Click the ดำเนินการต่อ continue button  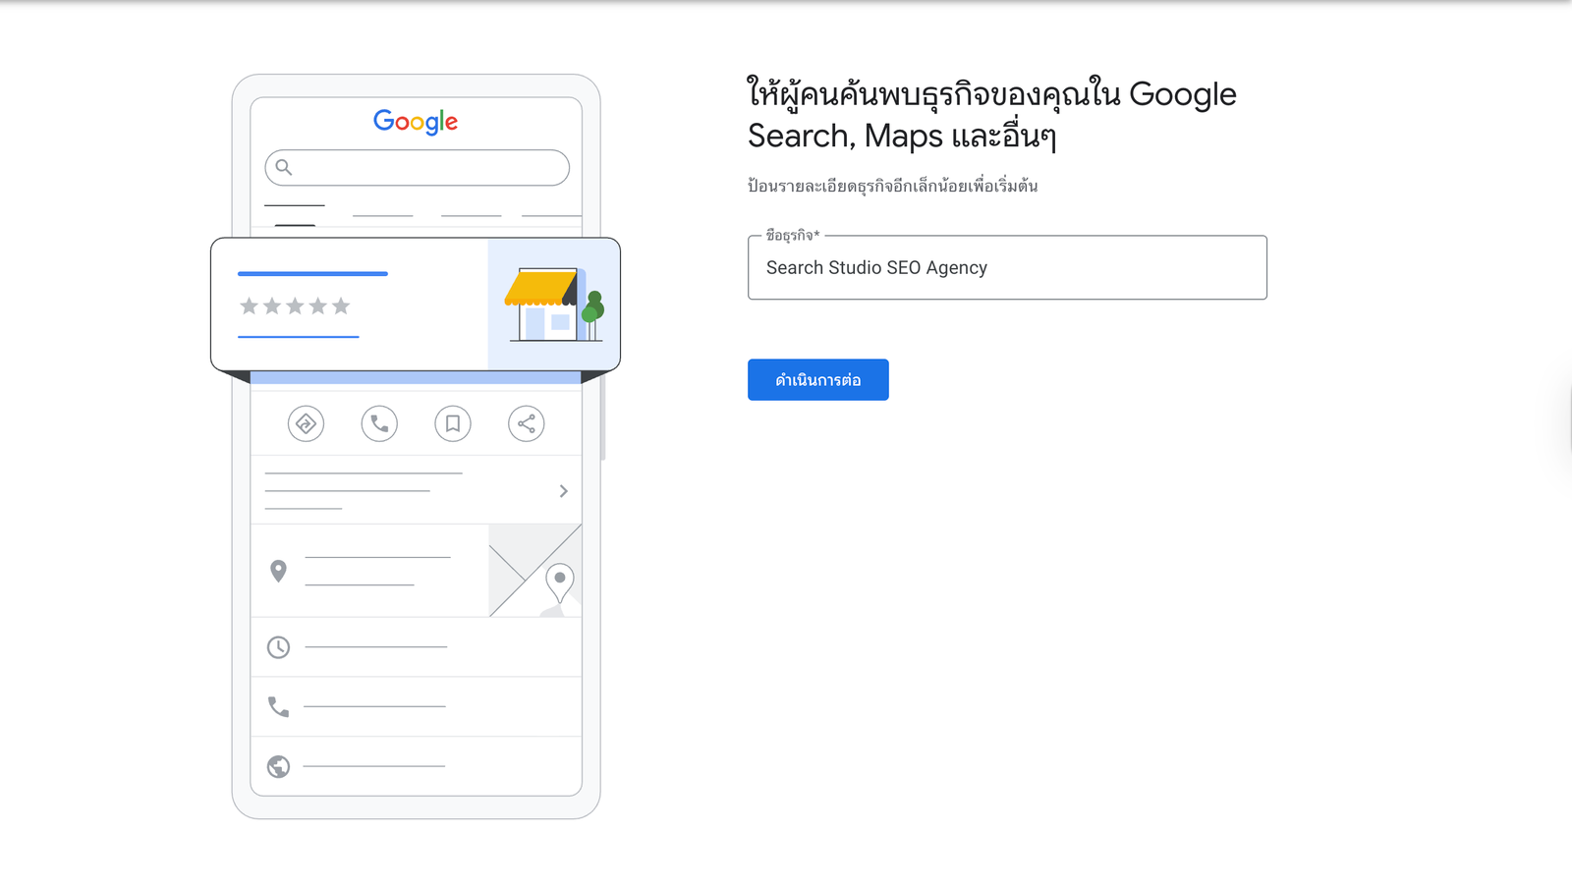(817, 380)
